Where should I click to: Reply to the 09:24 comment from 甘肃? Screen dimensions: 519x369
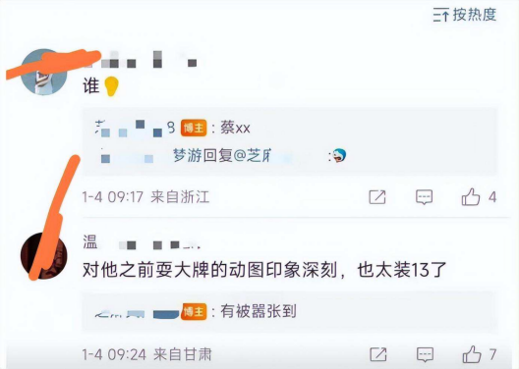click(x=425, y=354)
